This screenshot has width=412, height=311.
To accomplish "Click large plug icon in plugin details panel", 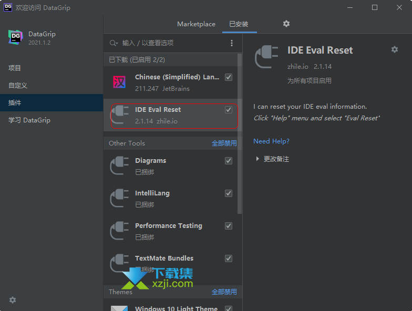I will (x=266, y=57).
